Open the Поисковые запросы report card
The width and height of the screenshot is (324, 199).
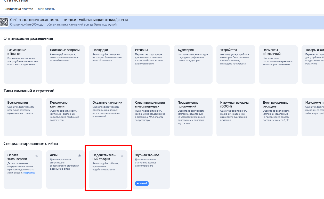click(66, 64)
